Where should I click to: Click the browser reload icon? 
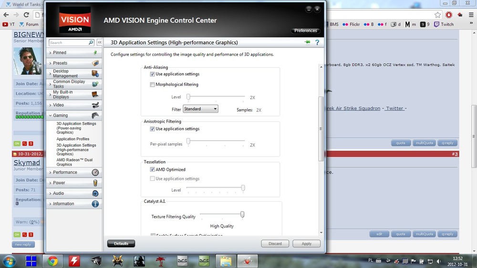26,15
